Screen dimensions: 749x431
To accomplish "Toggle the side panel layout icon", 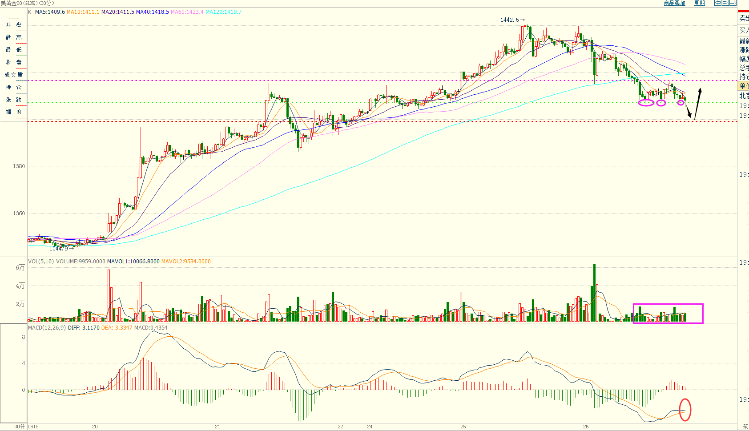I will [733, 3].
